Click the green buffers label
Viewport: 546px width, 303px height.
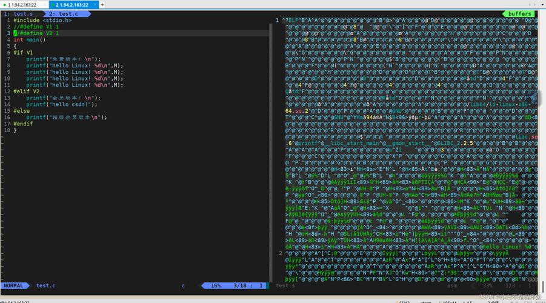click(519, 13)
